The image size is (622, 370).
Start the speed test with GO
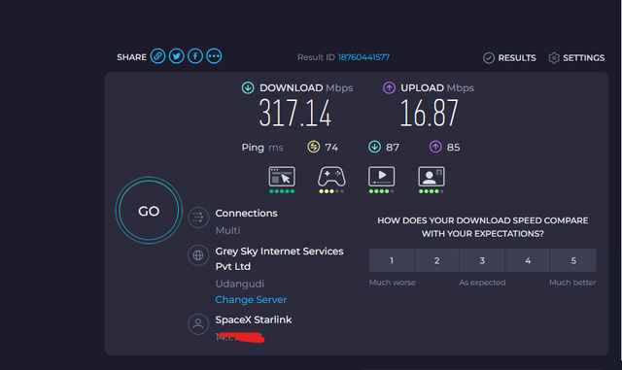149,211
